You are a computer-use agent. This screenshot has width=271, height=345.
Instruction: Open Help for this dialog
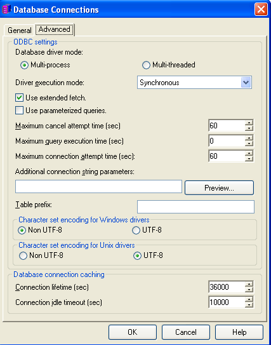coord(239,332)
